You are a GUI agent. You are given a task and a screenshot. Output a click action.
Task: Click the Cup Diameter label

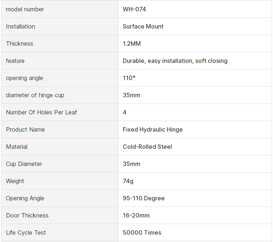pos(24,164)
